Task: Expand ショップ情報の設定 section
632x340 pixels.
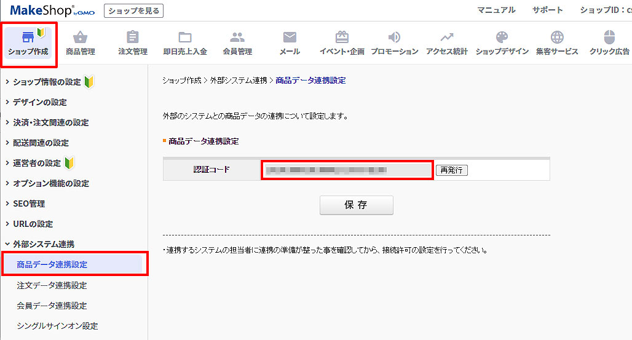Action: (47, 82)
